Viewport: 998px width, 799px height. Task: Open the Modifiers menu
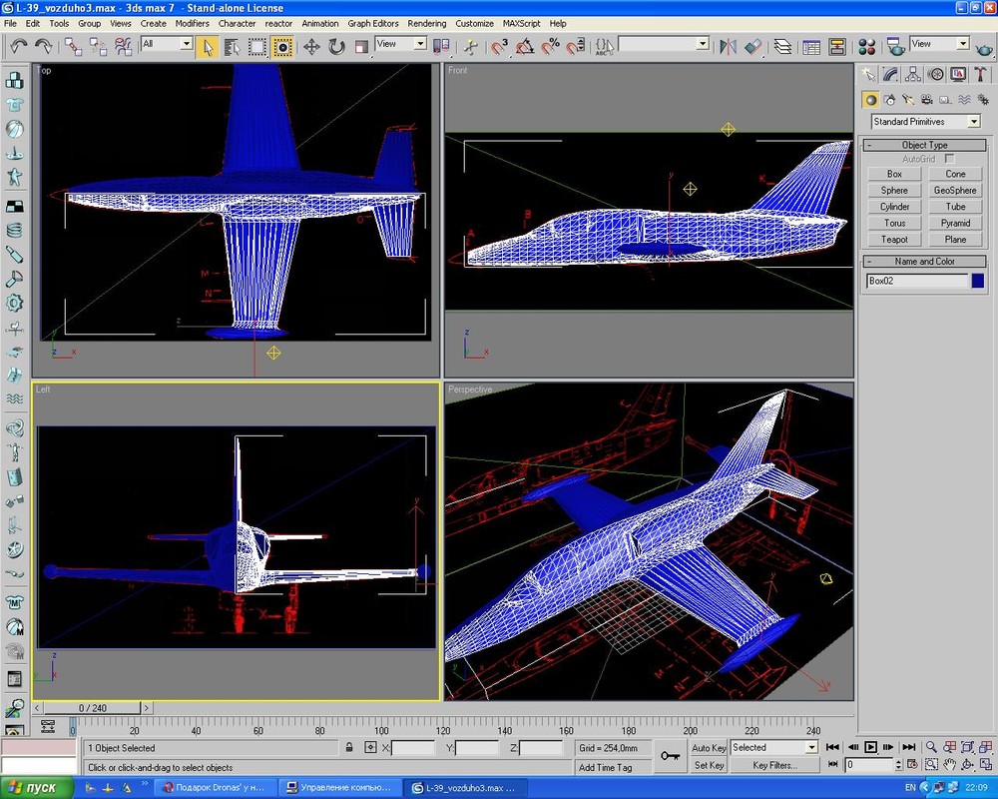click(192, 23)
